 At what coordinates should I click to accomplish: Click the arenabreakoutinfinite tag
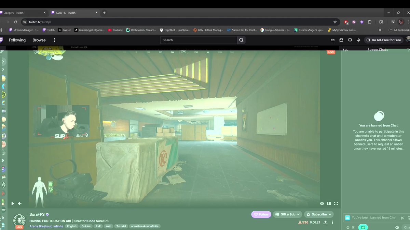point(145,226)
